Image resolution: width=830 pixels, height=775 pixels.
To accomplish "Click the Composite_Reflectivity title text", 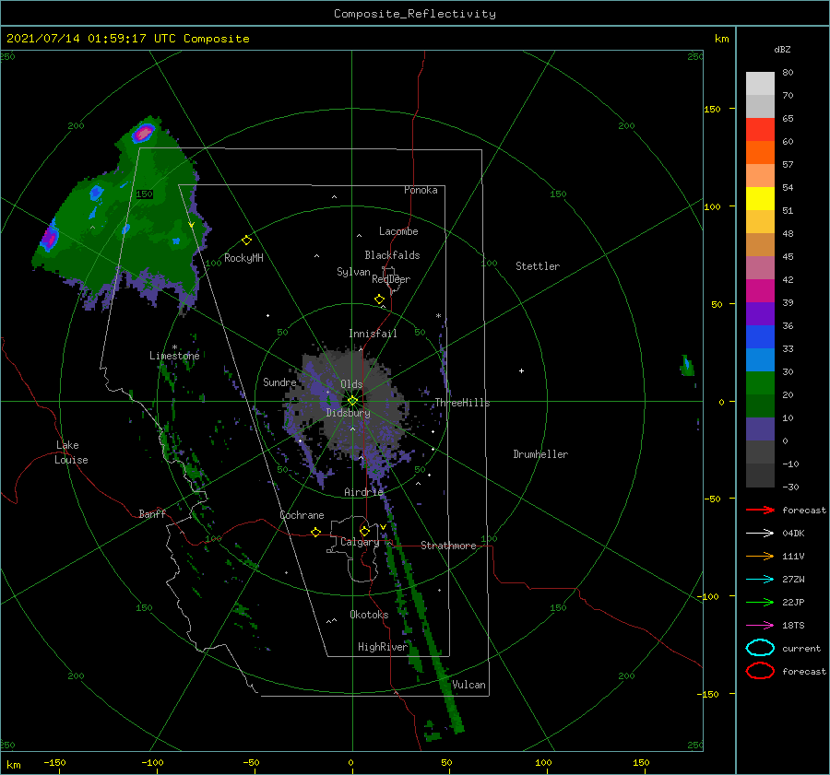I will 415,14.
